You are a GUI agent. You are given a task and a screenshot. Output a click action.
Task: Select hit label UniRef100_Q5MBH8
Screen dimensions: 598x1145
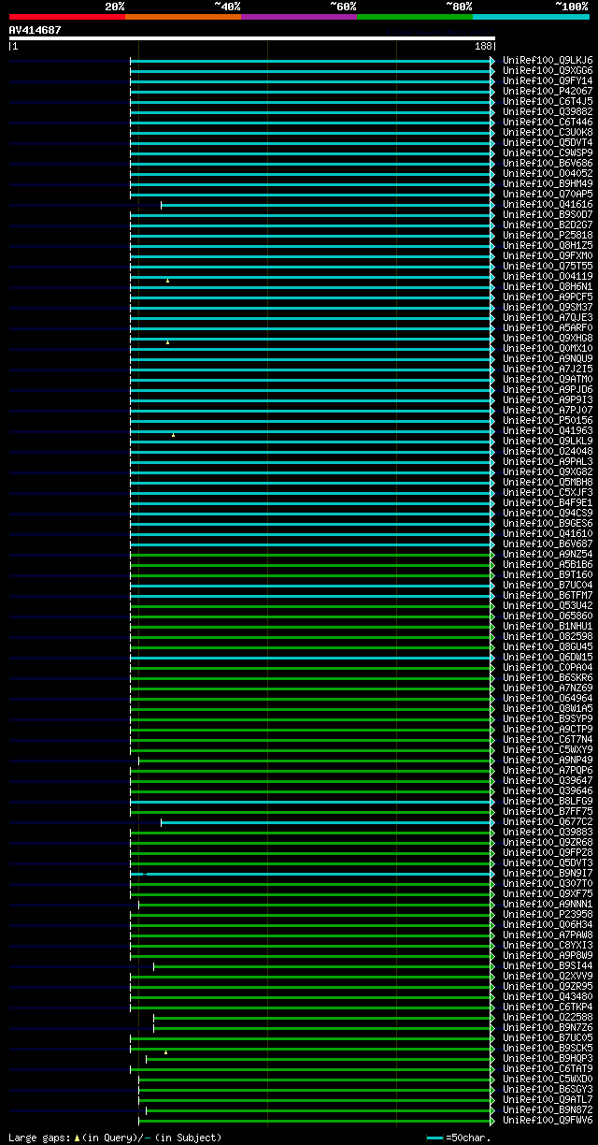tap(548, 483)
